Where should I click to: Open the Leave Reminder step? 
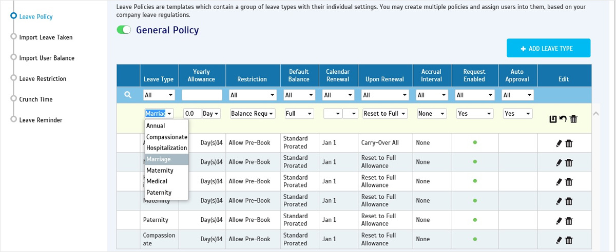pyautogui.click(x=41, y=120)
